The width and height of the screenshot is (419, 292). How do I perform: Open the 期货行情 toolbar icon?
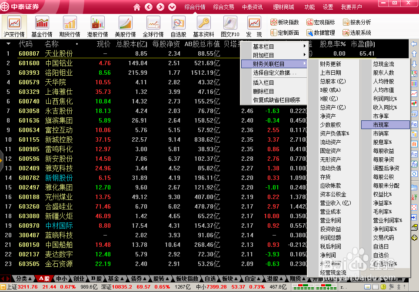70,27
